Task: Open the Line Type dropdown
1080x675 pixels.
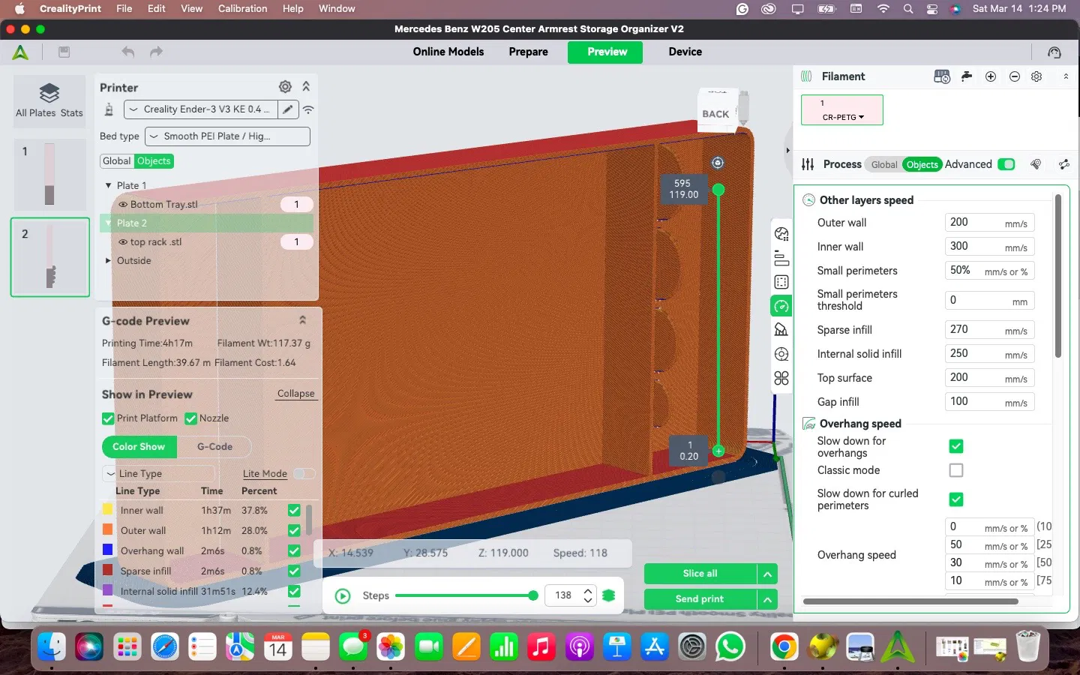Action: pos(159,474)
